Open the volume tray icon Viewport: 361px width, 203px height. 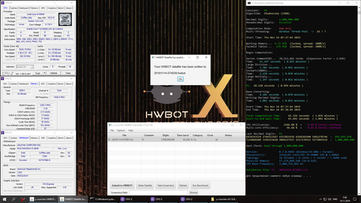tap(329, 199)
